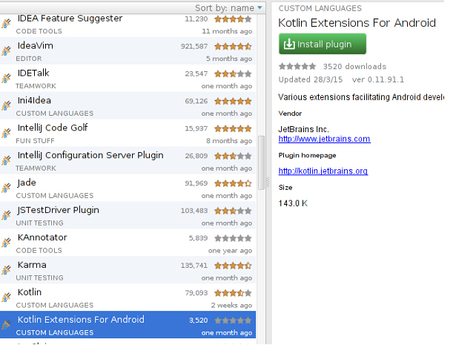Image resolution: width=456 pixels, height=345 pixels.
Task: Click the plugin icon beside Ini4Idea
Action: point(6,105)
